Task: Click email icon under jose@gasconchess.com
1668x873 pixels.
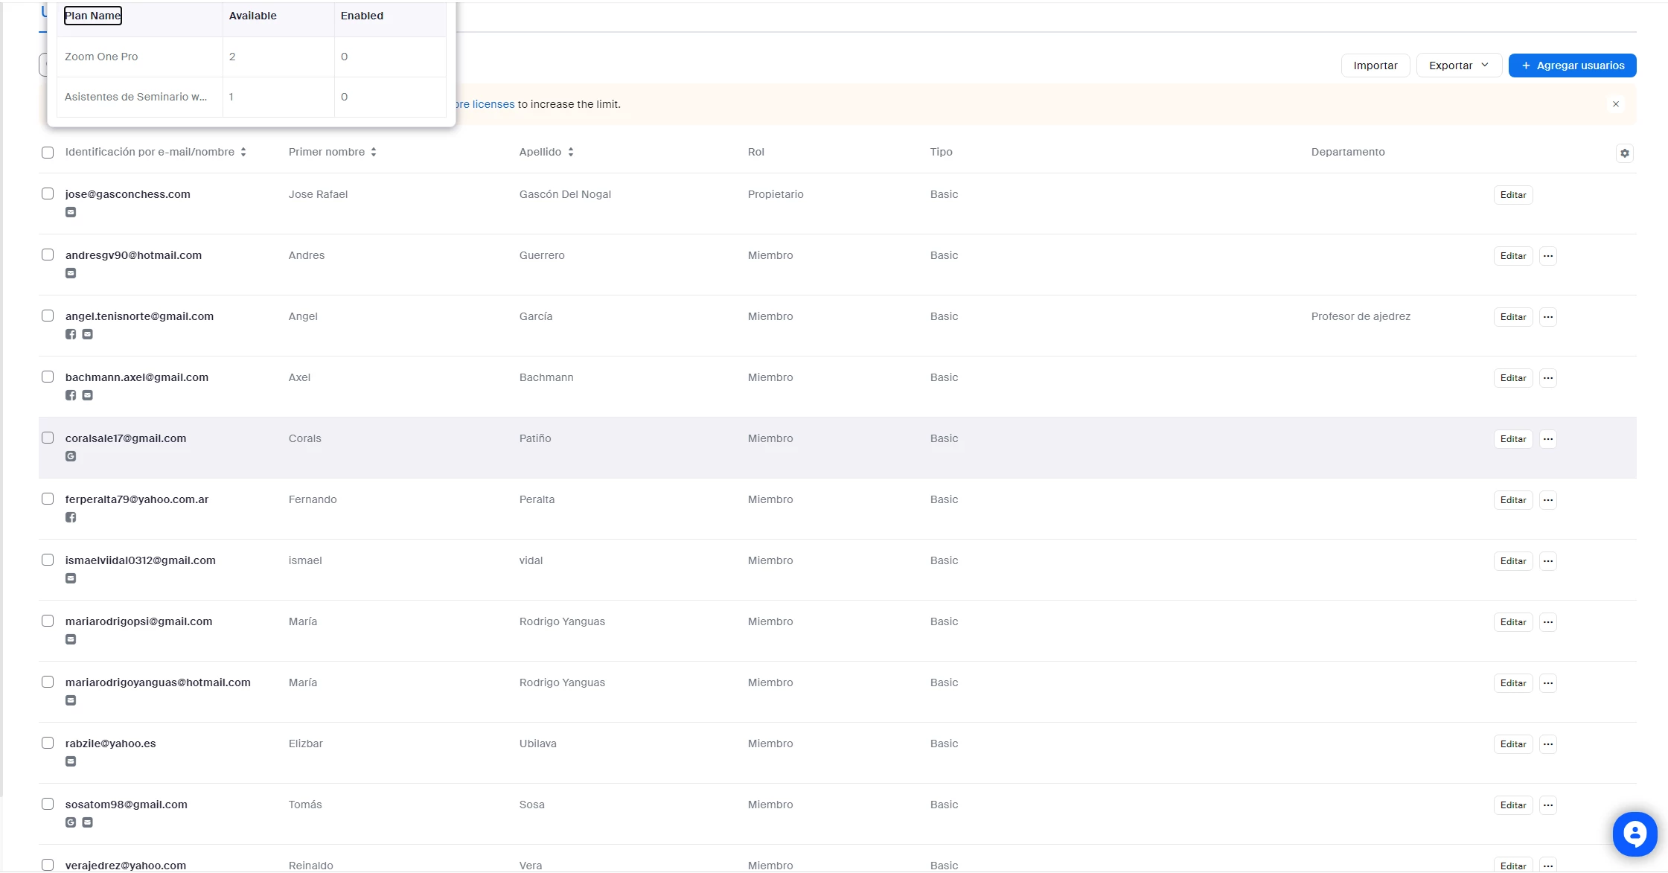Action: [71, 212]
